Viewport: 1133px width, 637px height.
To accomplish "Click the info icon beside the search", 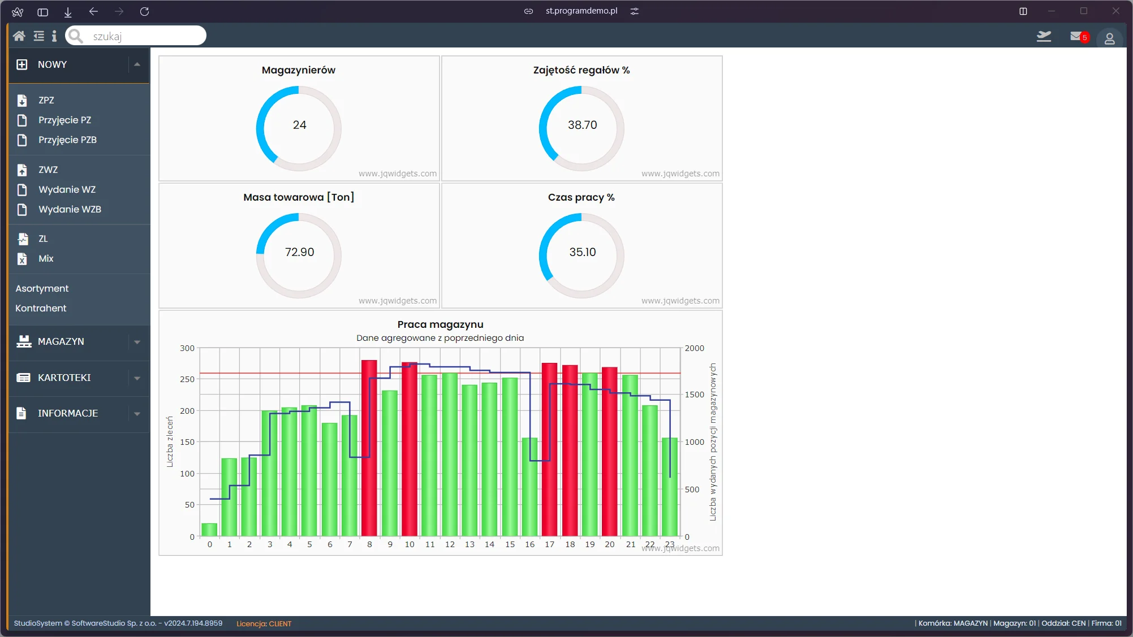I will (x=54, y=36).
